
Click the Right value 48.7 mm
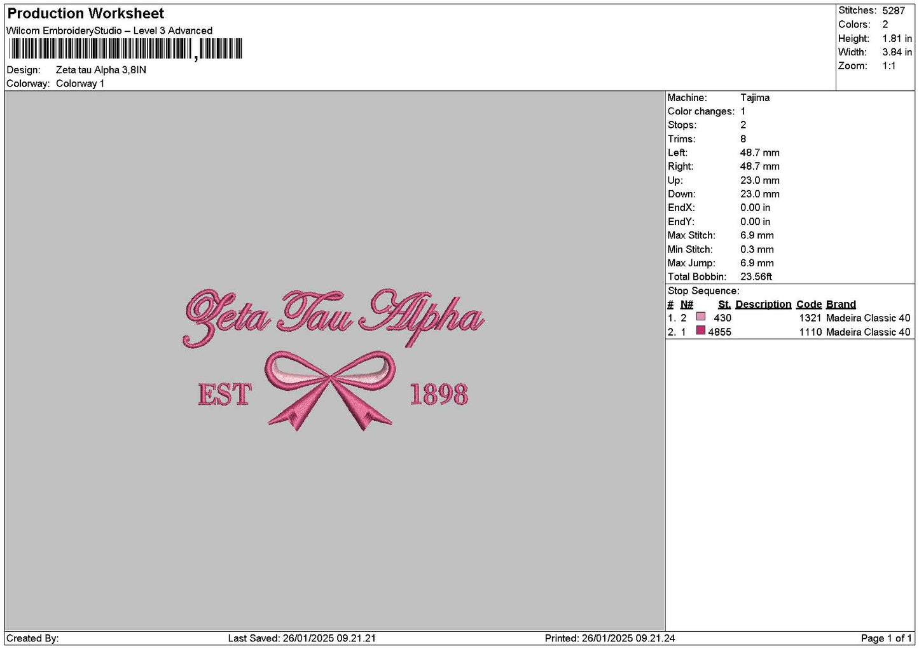tap(760, 167)
